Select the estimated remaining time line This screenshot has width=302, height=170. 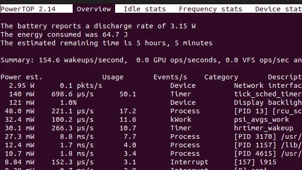(107, 43)
